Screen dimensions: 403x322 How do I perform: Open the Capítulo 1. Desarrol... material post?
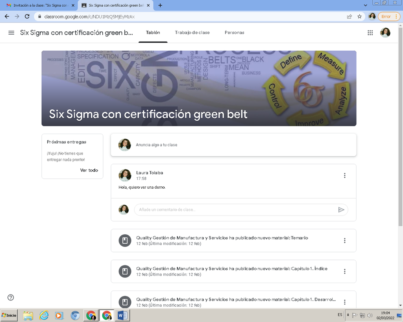tap(233, 300)
